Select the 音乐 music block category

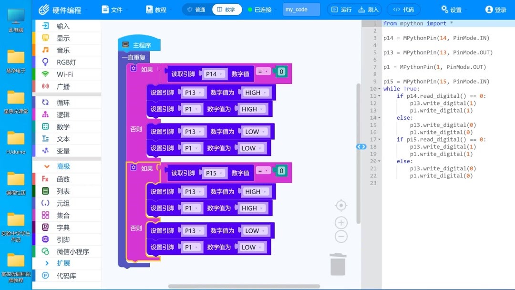pos(64,50)
